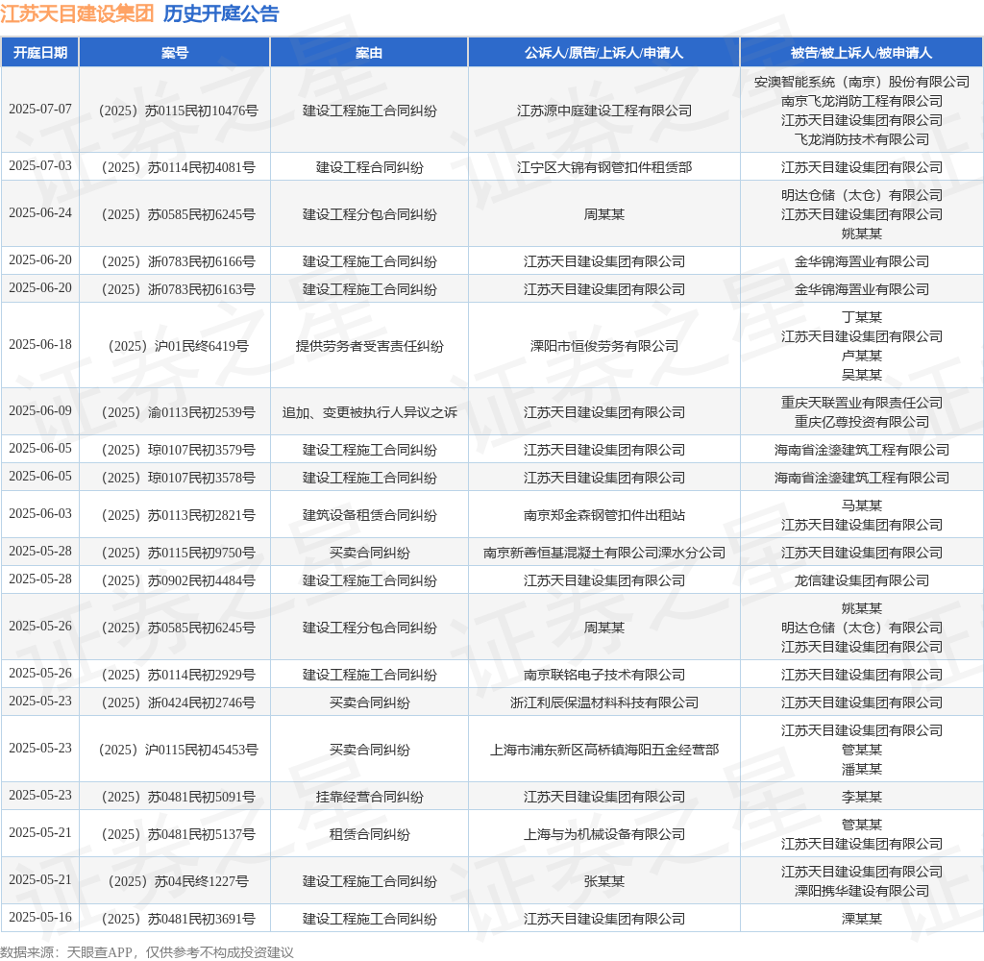This screenshot has height=961, width=984.
Task: Click case number (2025)苏0902民初4484号
Action: pyautogui.click(x=178, y=580)
